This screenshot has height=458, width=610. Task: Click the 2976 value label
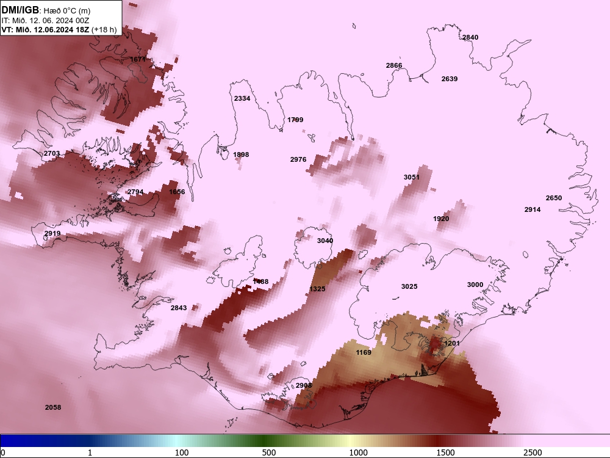pos(298,159)
